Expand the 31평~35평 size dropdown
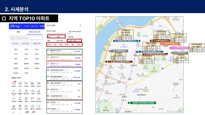 click(74, 41)
